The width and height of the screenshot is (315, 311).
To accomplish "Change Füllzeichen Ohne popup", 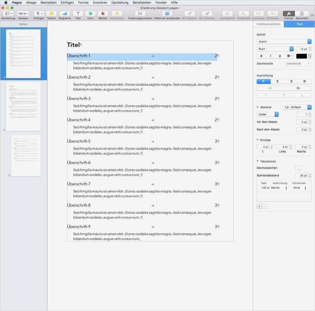I will (x=299, y=188).
